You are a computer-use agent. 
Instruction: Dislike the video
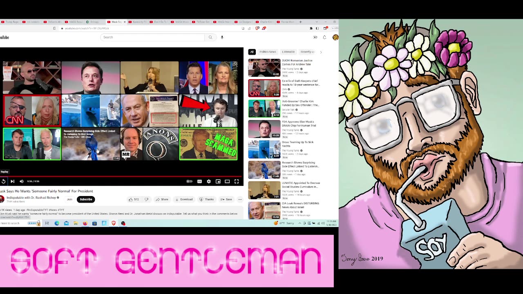(x=146, y=199)
